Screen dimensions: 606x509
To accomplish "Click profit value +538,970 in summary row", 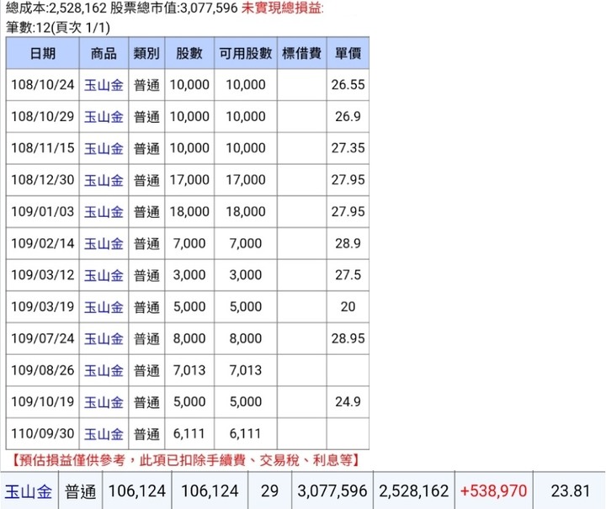I will click(493, 491).
